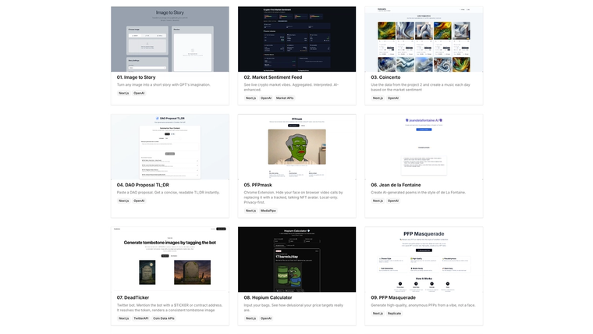
Task: Click 'Turn any image into a short story' description
Action: pyautogui.click(x=163, y=85)
